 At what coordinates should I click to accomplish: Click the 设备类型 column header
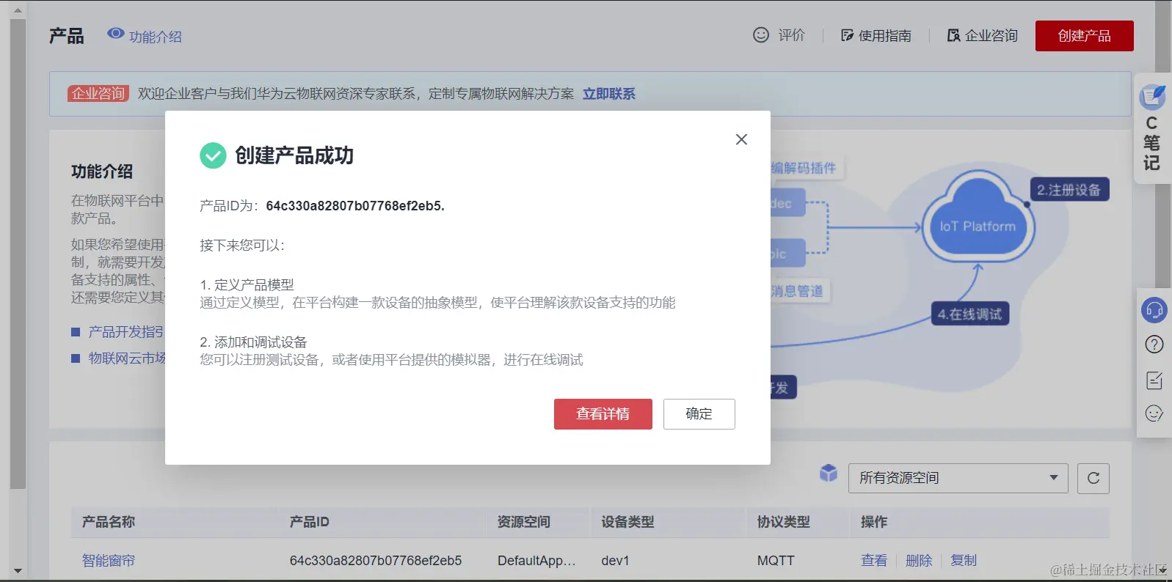(627, 522)
